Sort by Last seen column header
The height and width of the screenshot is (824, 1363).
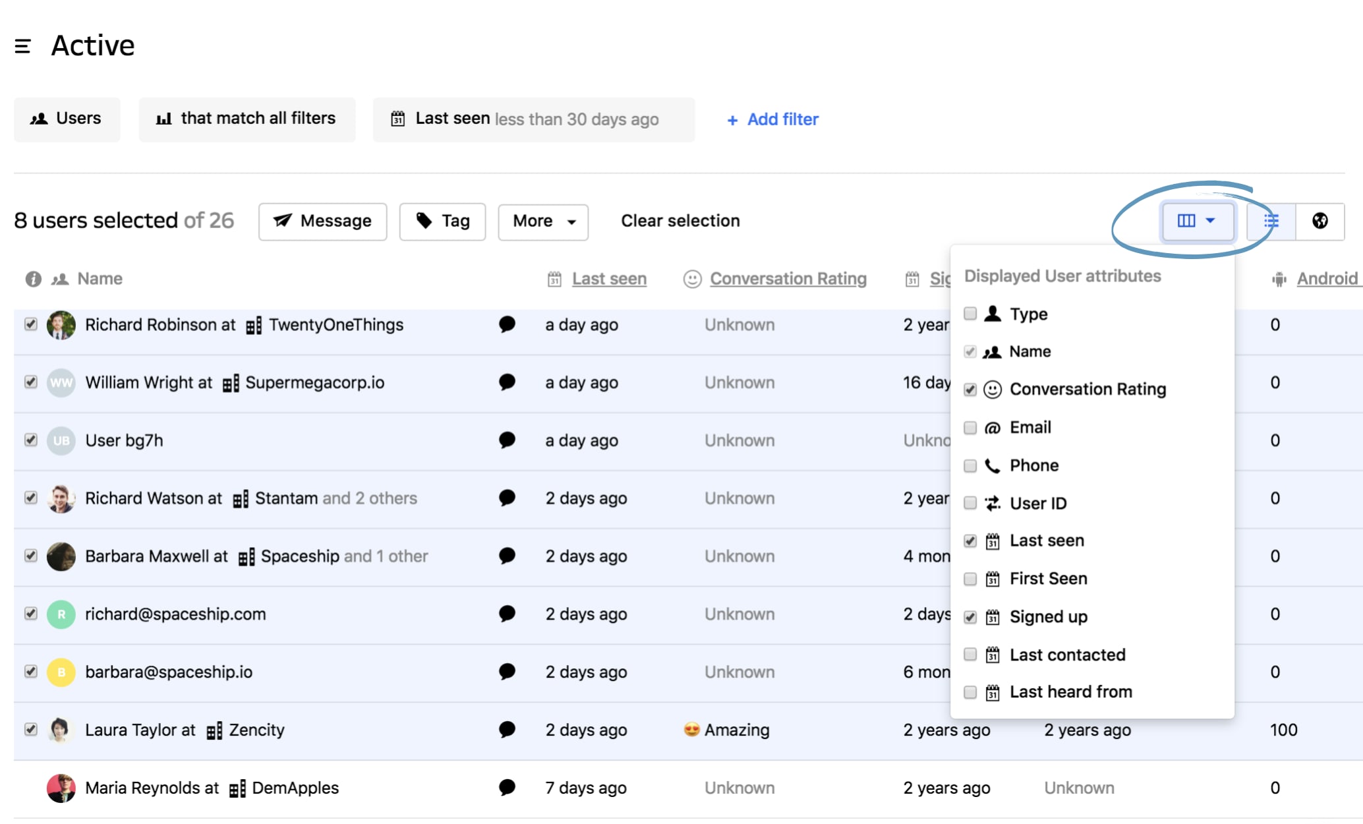click(x=609, y=279)
